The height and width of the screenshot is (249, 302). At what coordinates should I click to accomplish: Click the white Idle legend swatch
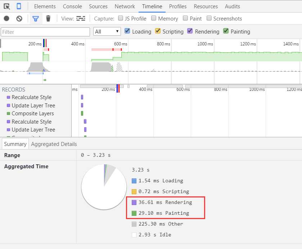point(134,235)
